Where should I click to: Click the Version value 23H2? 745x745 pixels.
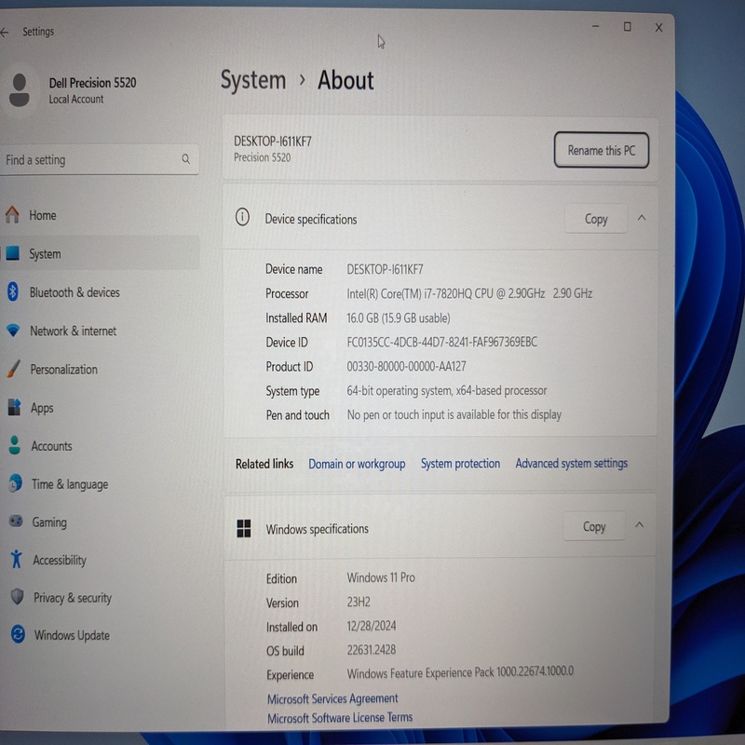point(359,602)
